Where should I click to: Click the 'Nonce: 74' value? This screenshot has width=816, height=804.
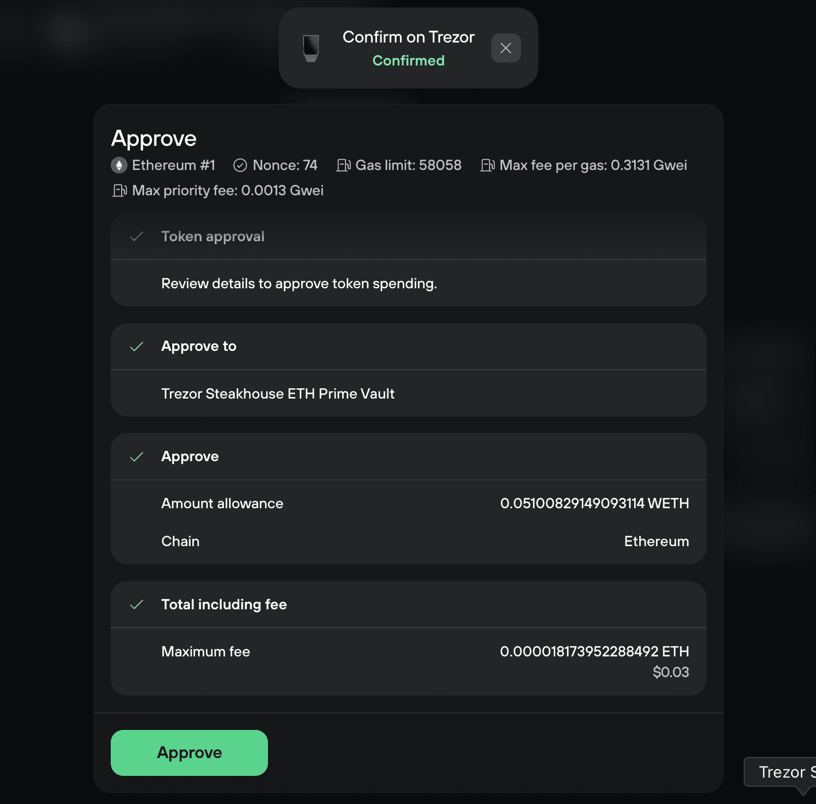pos(285,165)
